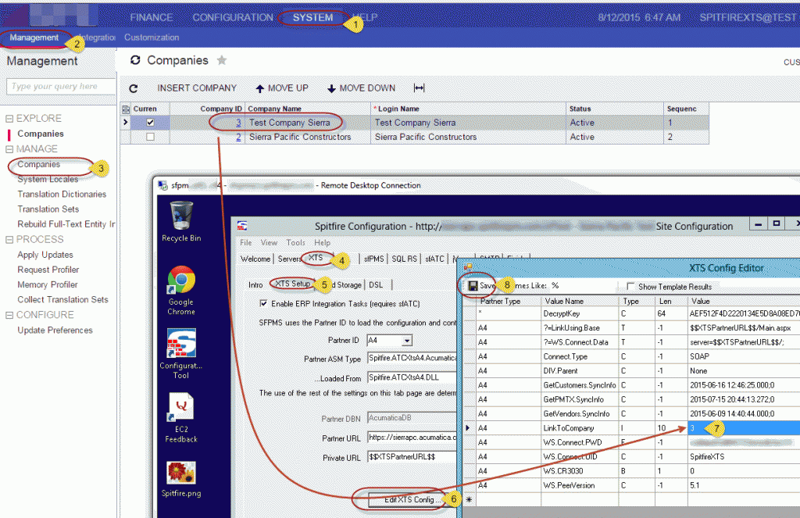800x518 pixels.
Task: Click the 'Type your query here' search field
Action: point(61,86)
